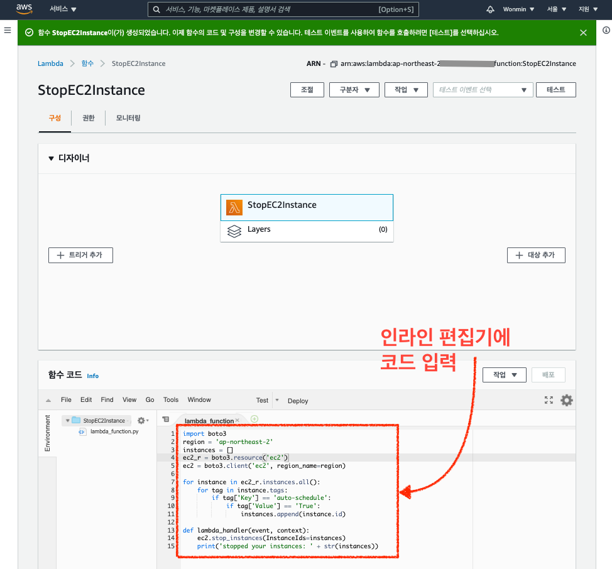612x569 pixels.
Task: Switch to the 구성 tab
Action: click(x=55, y=118)
